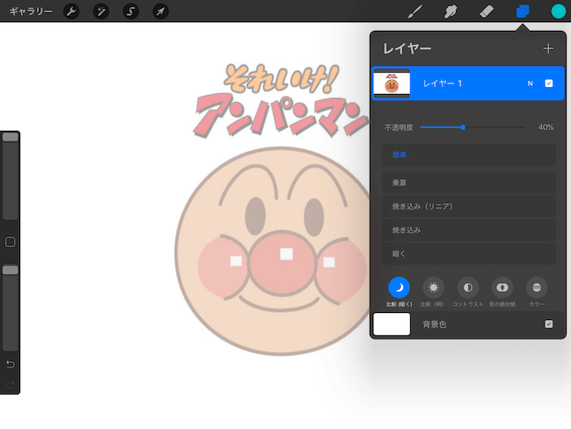Screen dimensions: 571x429
Task: Click the brush size slider handle
Action: click(x=11, y=137)
